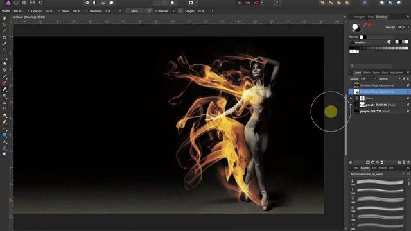Viewport: 411px width, 231px height.
Task: Select the Zoom tool at toolbar bottom
Action: coord(4,154)
